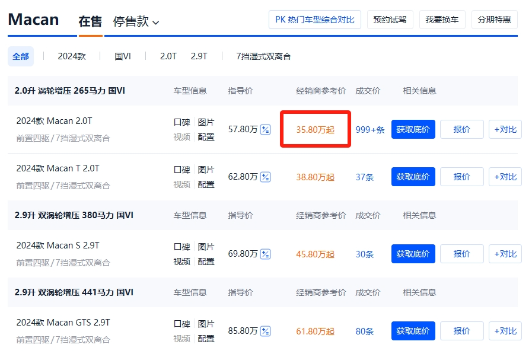This screenshot has width=532, height=354.
Task: Filter by 2024款 model year
Action: (72, 56)
